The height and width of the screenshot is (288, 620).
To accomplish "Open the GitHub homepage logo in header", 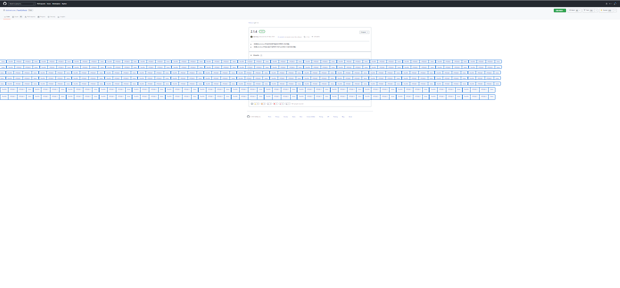I will [x=5, y=4].
